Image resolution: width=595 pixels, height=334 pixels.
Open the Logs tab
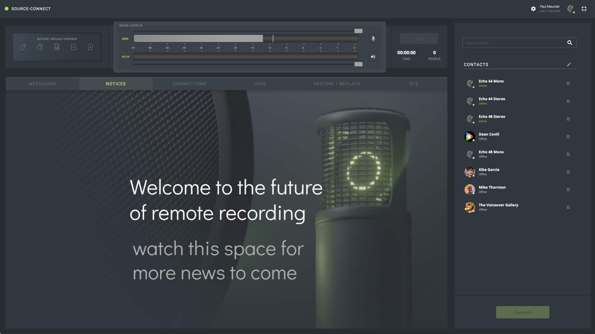click(260, 84)
